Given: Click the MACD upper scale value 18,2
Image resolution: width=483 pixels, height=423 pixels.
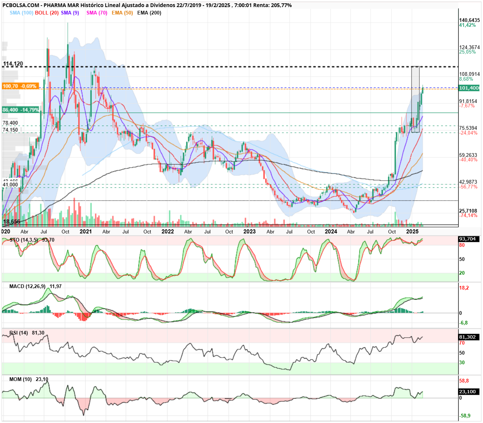Looking at the screenshot, I should [x=464, y=288].
